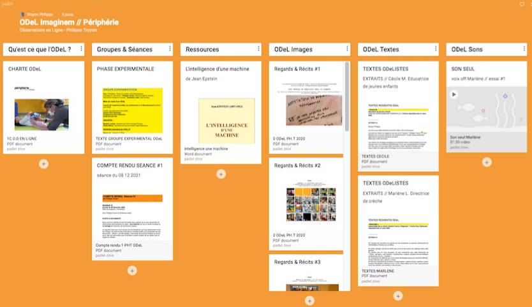This screenshot has width=532, height=307.
Task: Open the three-dot menu of ODeL Images column
Action: [x=347, y=49]
